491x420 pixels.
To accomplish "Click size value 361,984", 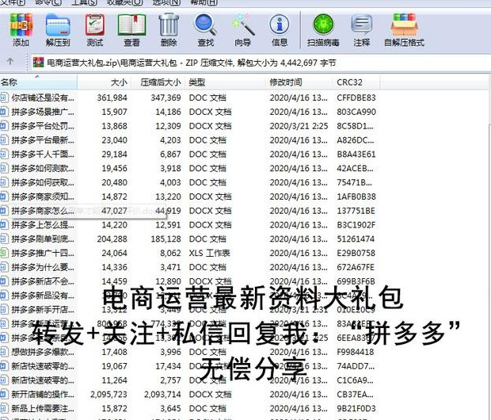I will [112, 97].
